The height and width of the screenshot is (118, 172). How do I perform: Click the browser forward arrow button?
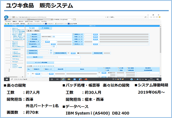coord(10,17)
